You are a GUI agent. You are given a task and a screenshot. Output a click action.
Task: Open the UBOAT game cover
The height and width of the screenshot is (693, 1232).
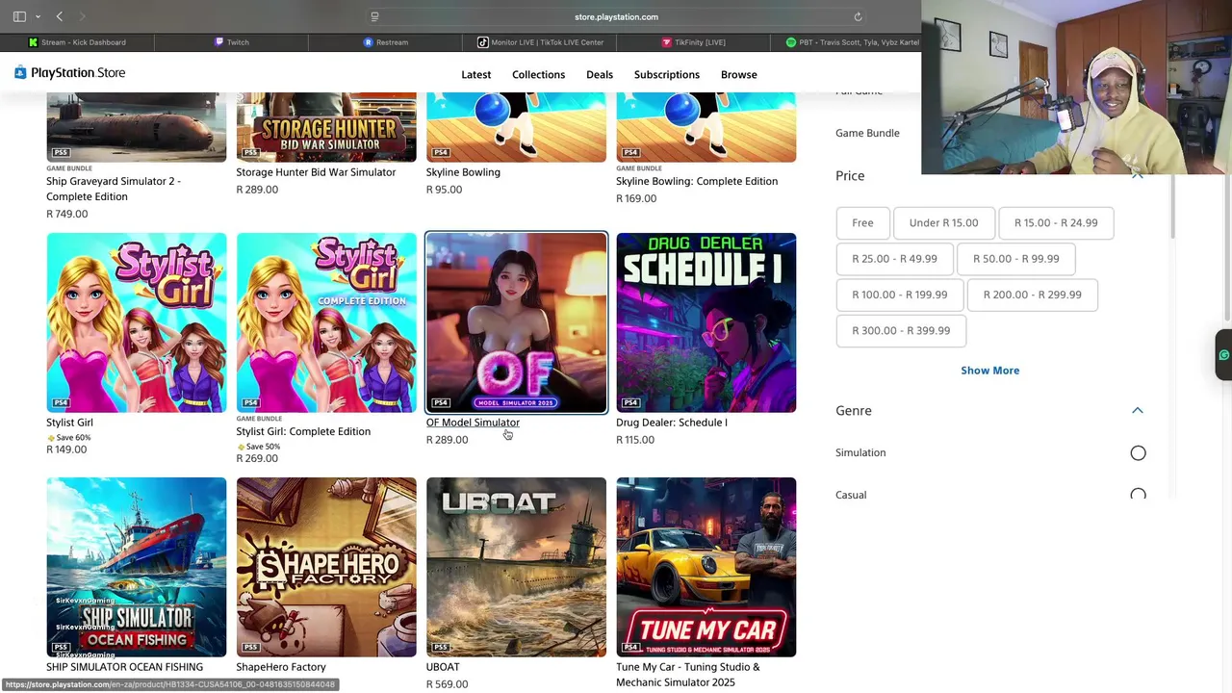(x=516, y=567)
